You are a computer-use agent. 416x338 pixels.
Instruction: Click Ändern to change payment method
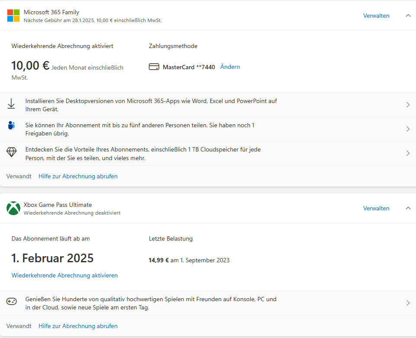point(230,67)
